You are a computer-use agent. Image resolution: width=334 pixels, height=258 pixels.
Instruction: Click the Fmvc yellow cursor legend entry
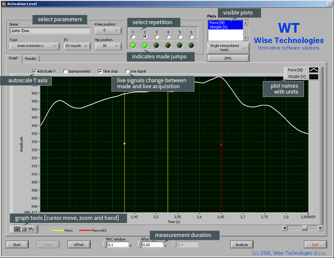coord(62,230)
